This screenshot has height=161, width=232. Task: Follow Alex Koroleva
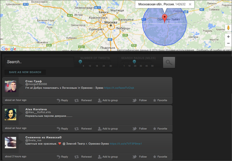coord(140,129)
